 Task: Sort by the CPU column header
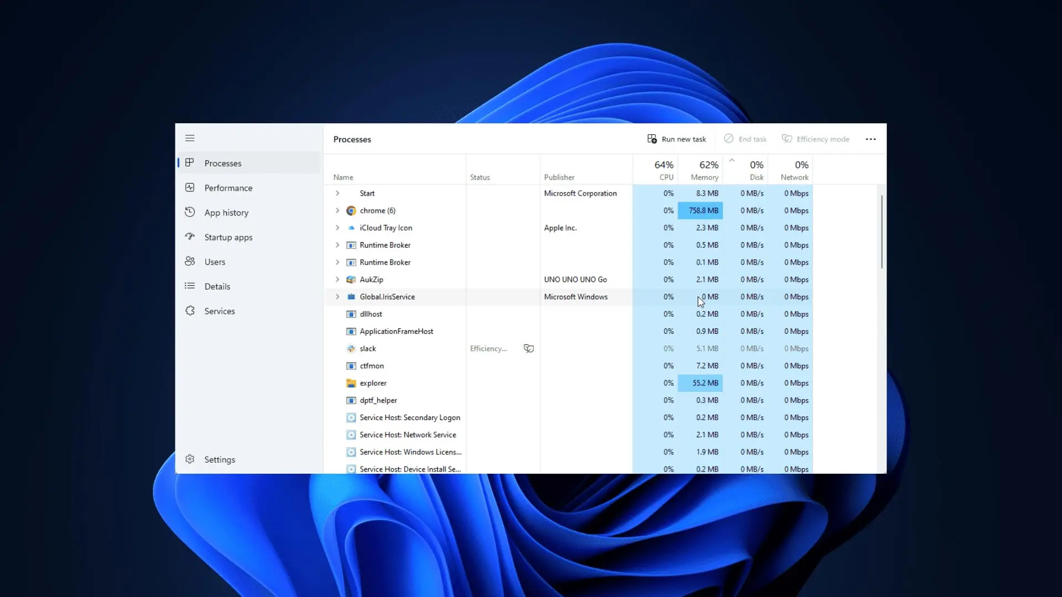click(655, 170)
